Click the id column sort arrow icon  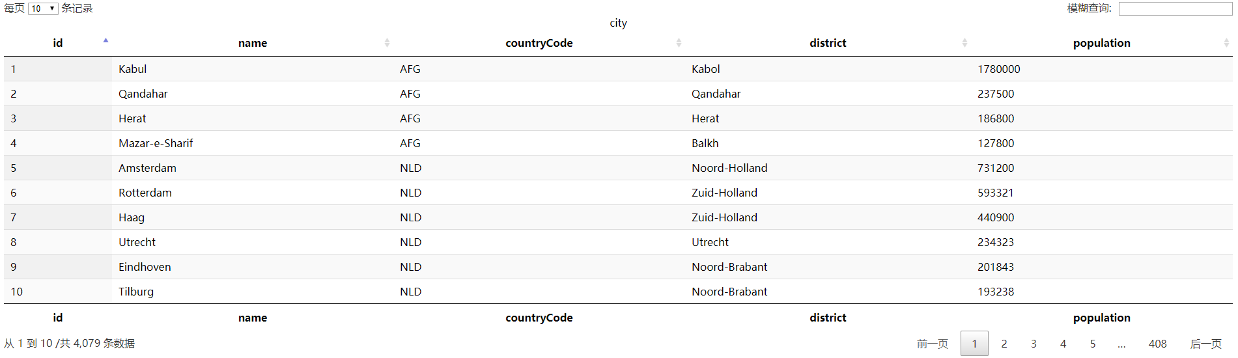point(106,42)
